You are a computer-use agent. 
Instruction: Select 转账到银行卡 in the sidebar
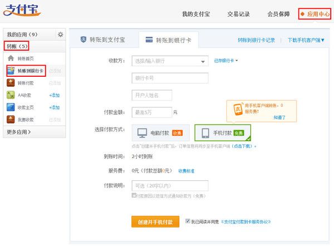[30, 71]
